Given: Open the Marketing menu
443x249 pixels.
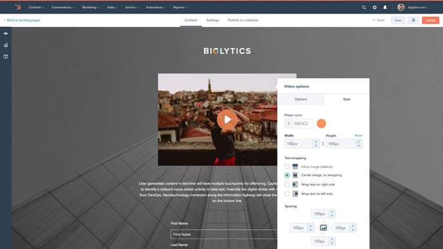Looking at the screenshot, I should pos(90,7).
